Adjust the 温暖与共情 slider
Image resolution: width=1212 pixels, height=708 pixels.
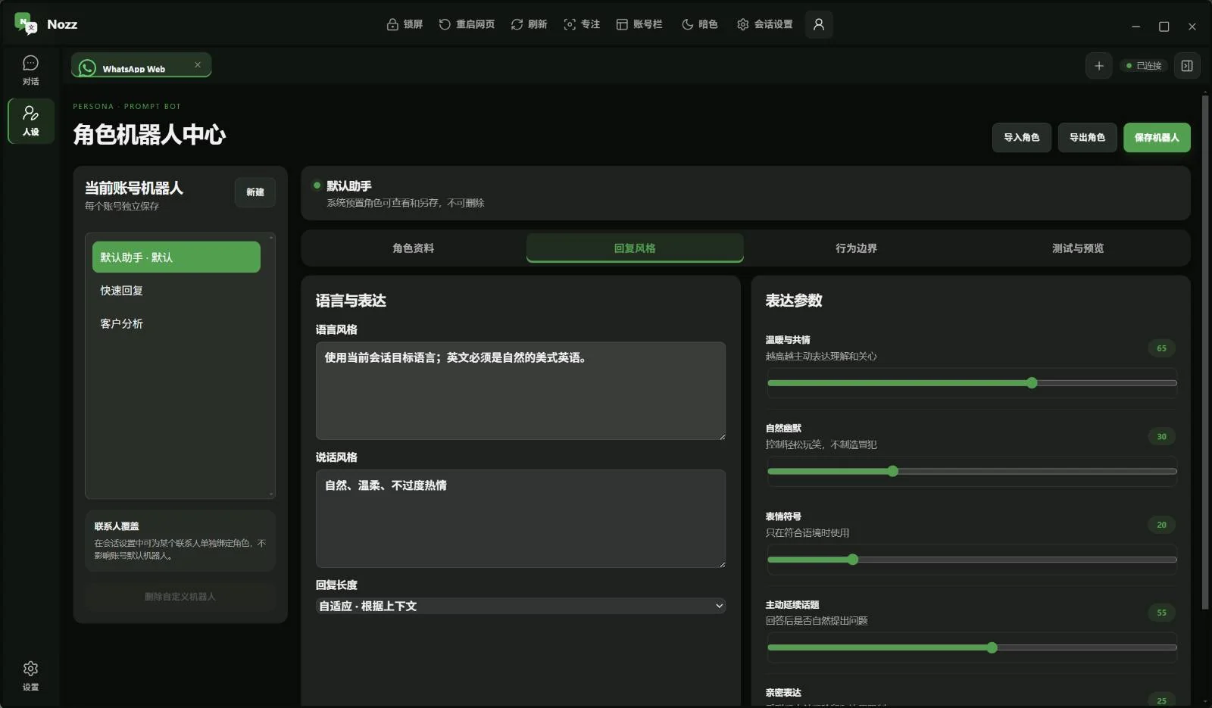click(x=972, y=383)
